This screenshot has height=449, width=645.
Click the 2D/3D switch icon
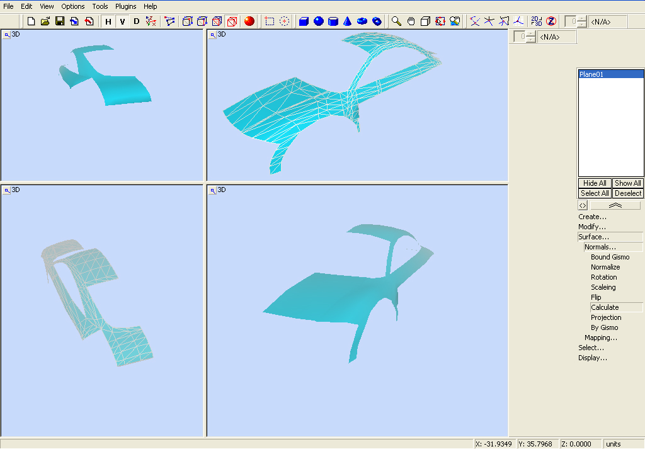[x=536, y=21]
